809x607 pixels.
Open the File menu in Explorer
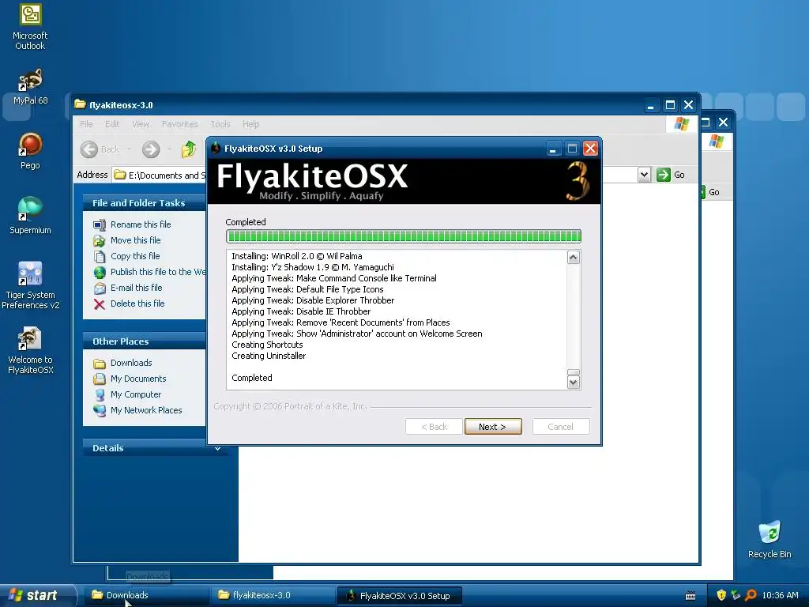(x=86, y=124)
